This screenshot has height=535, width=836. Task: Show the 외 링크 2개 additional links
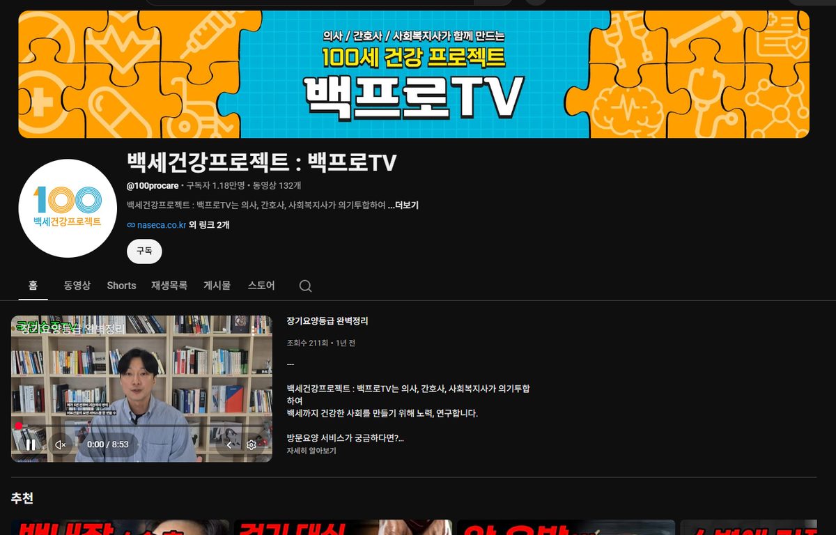click(x=209, y=225)
